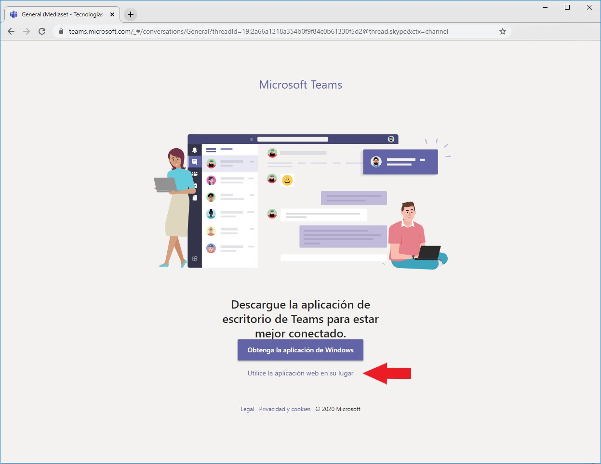Open the Privacidad y cookies link
Viewport: 601px width, 464px height.
click(x=284, y=409)
